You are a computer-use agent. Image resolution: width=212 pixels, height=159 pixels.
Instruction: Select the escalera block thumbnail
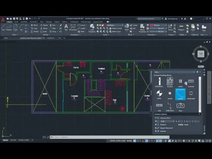[x=170, y=82]
